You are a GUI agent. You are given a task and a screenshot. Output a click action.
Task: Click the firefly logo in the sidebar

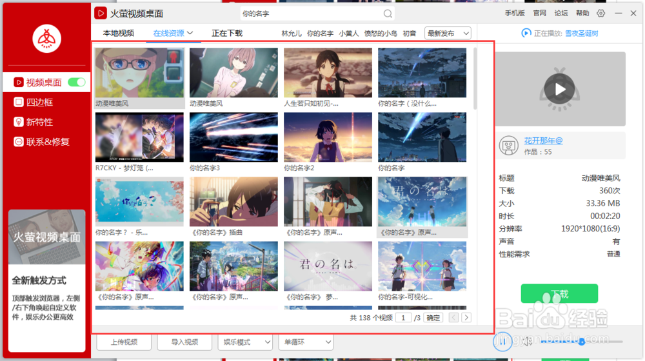(x=47, y=39)
